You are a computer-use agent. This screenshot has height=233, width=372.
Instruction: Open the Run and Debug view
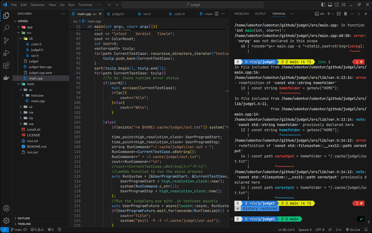6,53
